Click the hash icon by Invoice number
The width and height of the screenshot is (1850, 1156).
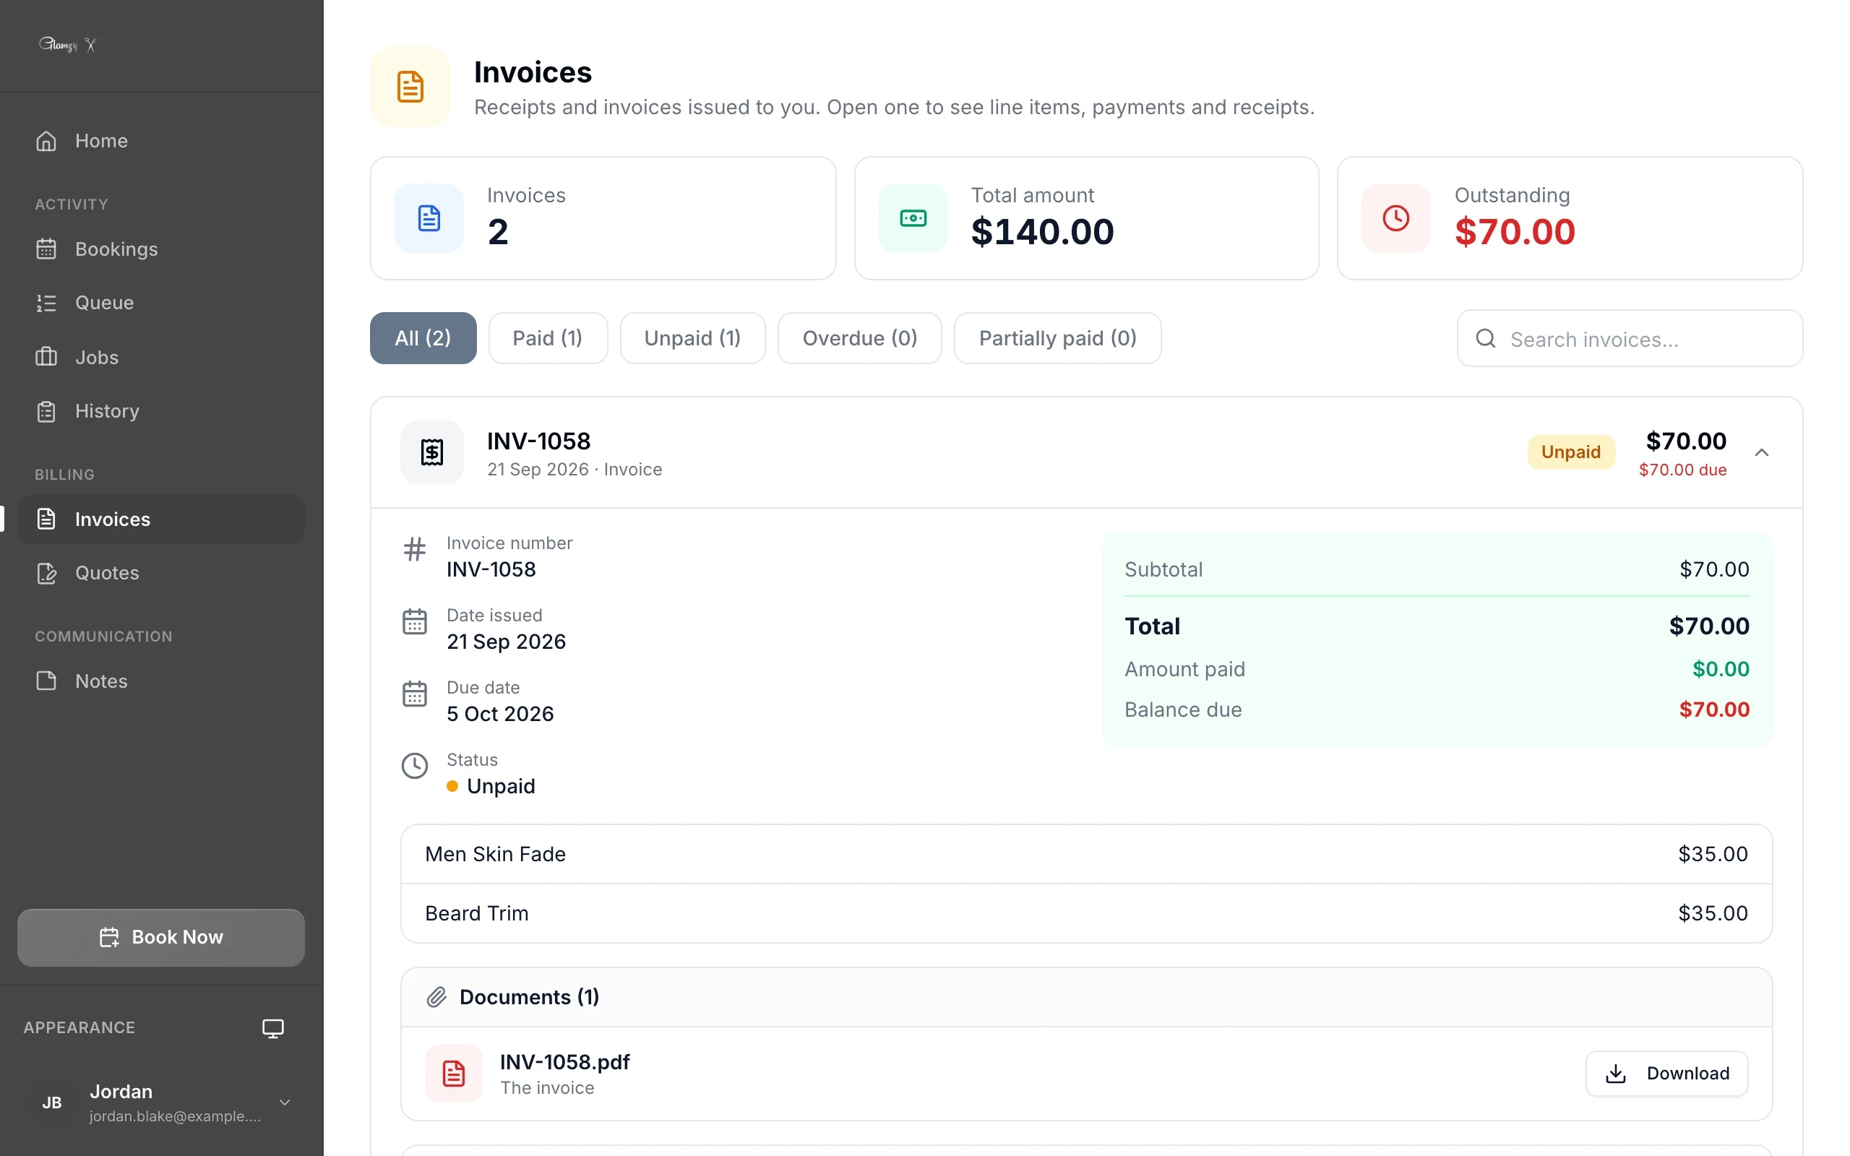414,549
